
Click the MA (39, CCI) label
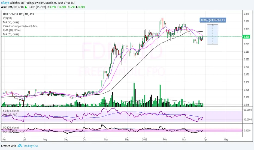(x=10, y=131)
